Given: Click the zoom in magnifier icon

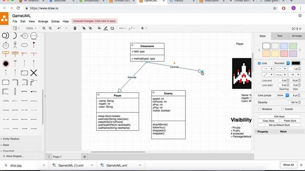Looking at the screenshot, I should coord(44,28).
